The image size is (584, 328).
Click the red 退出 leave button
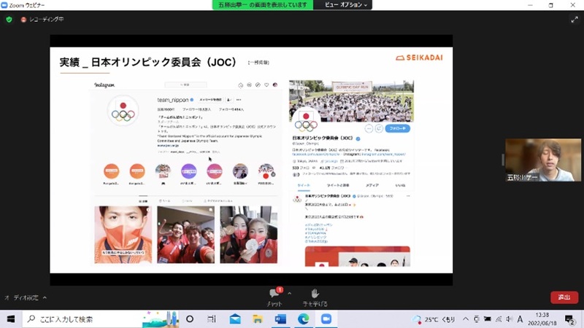(x=564, y=297)
